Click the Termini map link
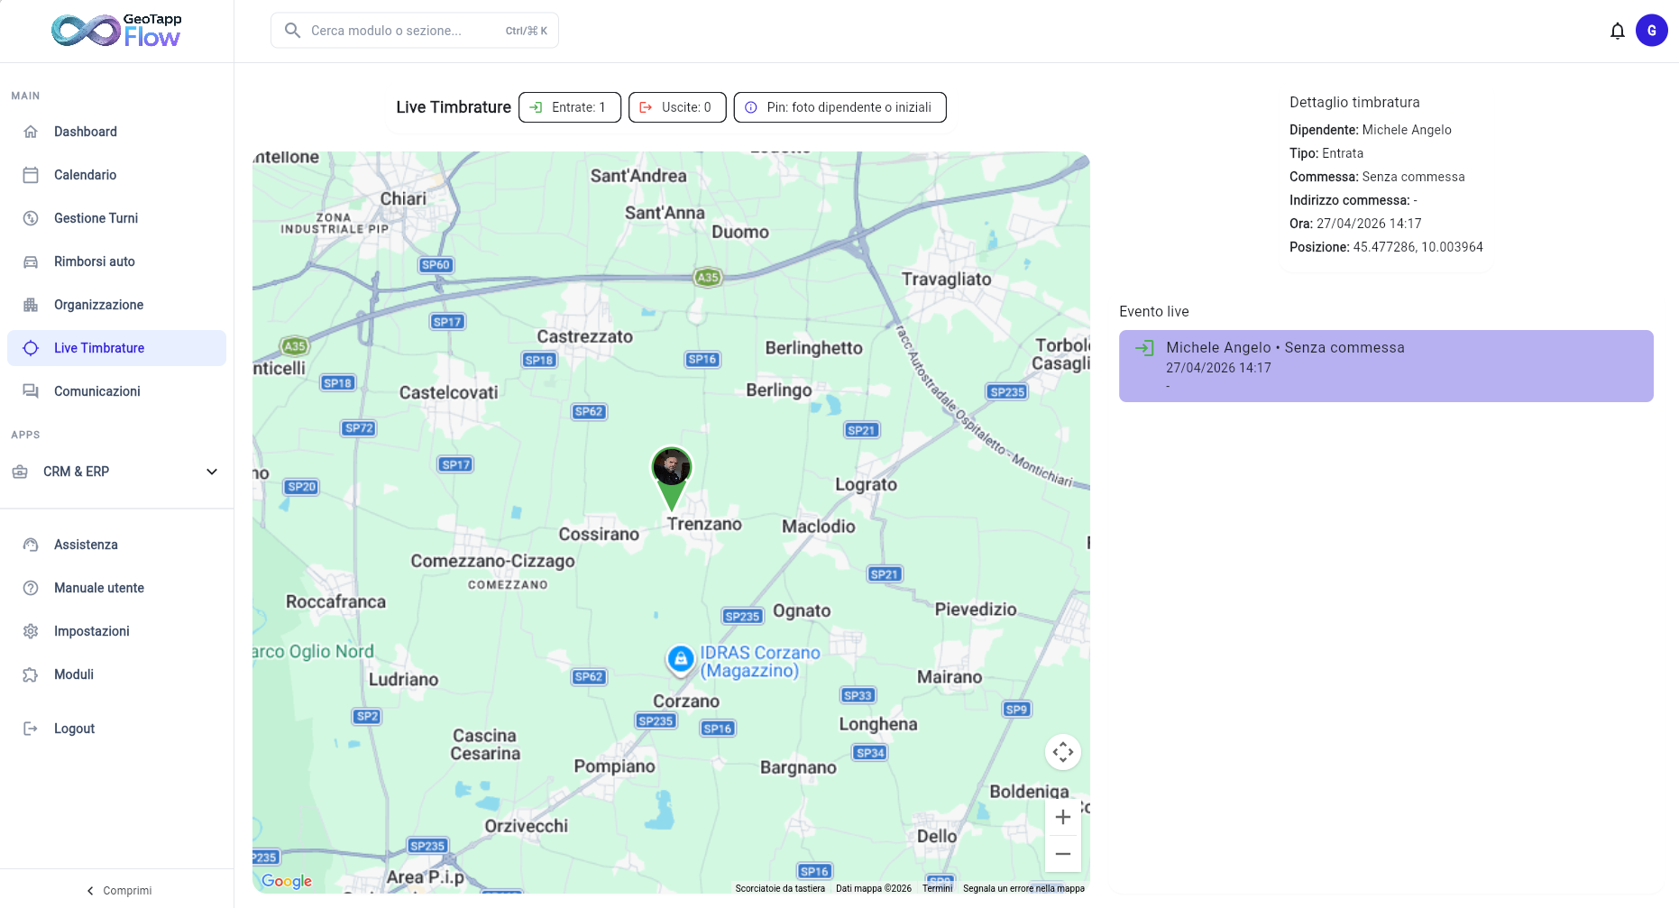1679x908 pixels. point(937,888)
